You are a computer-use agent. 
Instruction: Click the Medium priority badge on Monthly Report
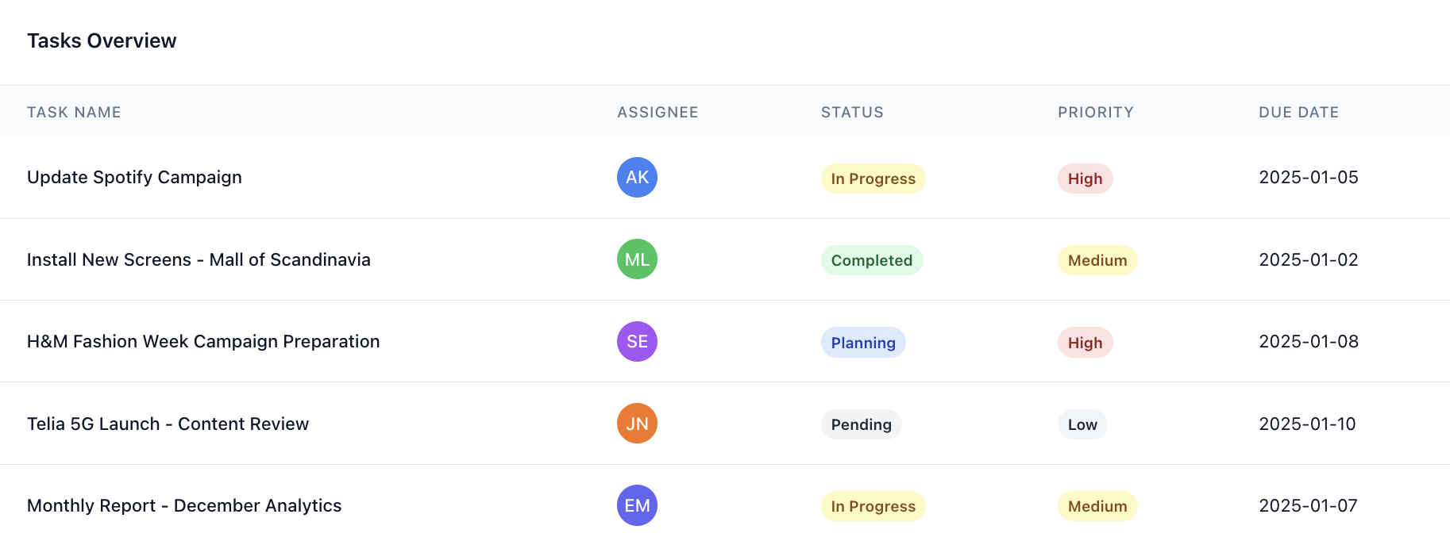pos(1097,505)
